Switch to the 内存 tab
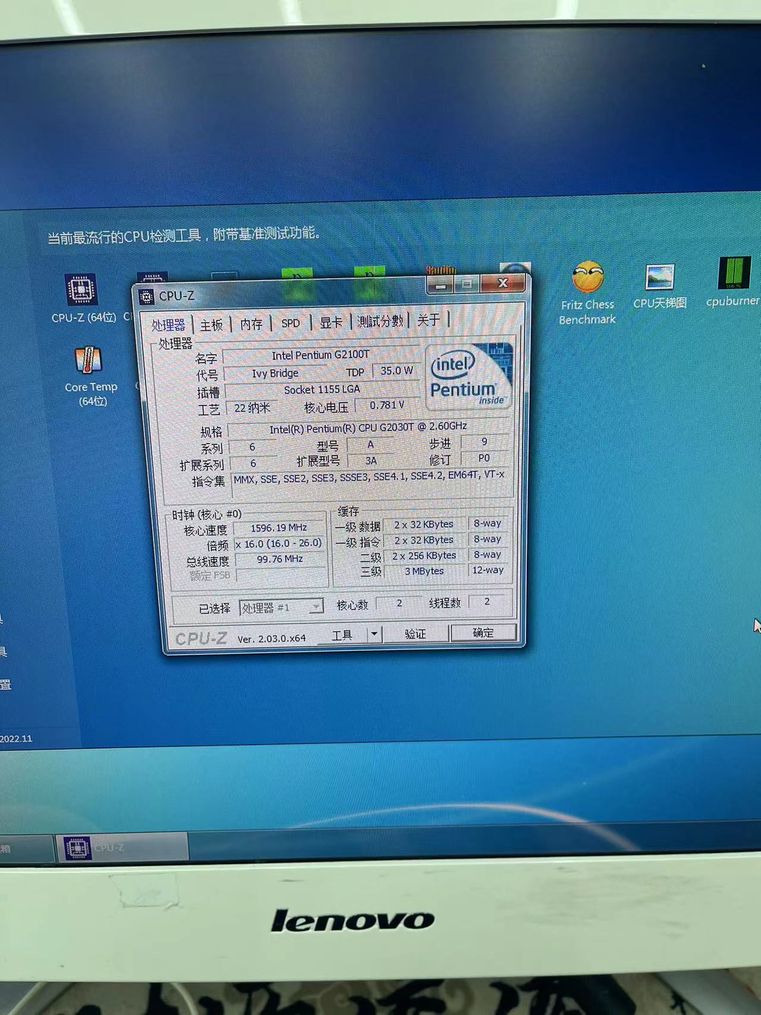 point(251,324)
